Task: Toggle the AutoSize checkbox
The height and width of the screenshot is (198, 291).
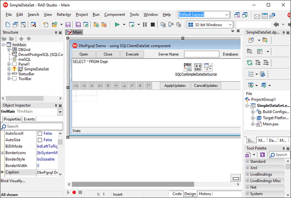Action: tap(40, 140)
